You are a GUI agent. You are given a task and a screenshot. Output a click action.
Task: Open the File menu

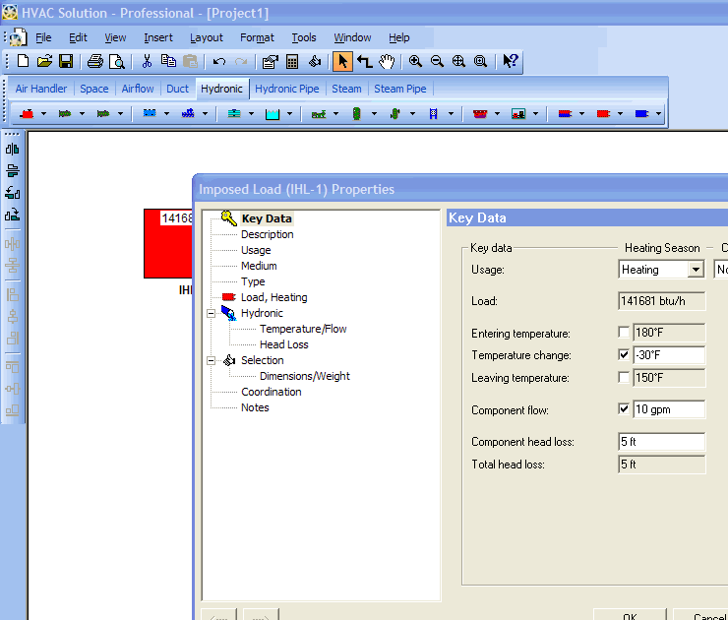pyautogui.click(x=43, y=37)
